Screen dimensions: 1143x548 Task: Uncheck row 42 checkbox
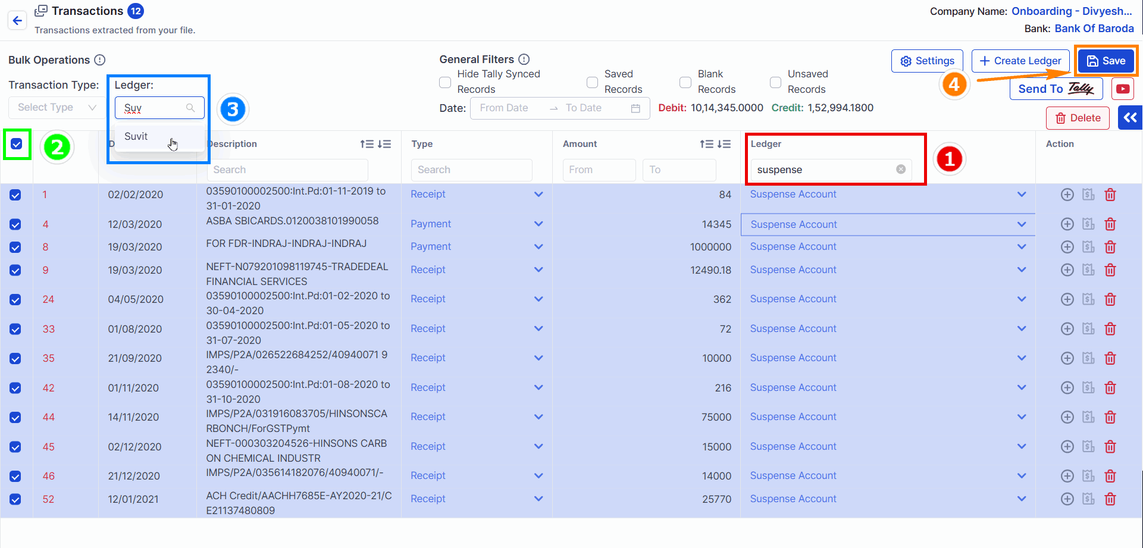(x=15, y=388)
